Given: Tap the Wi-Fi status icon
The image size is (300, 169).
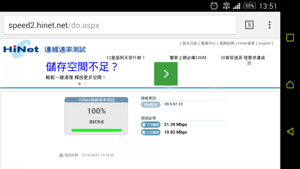Looking at the screenshot, I should point(226,6).
